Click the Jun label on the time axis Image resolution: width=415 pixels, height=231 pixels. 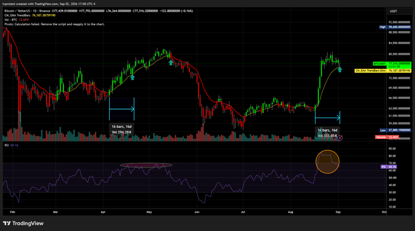tap(197, 212)
